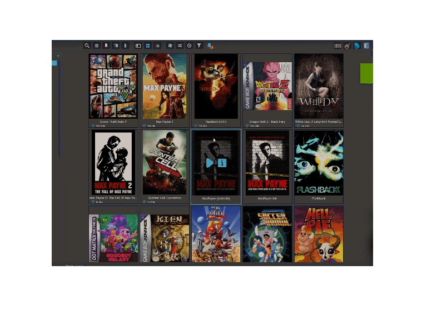427x320 pixels.
Task: Click the left sidebar vertical scrollbar
Action: 59,108
